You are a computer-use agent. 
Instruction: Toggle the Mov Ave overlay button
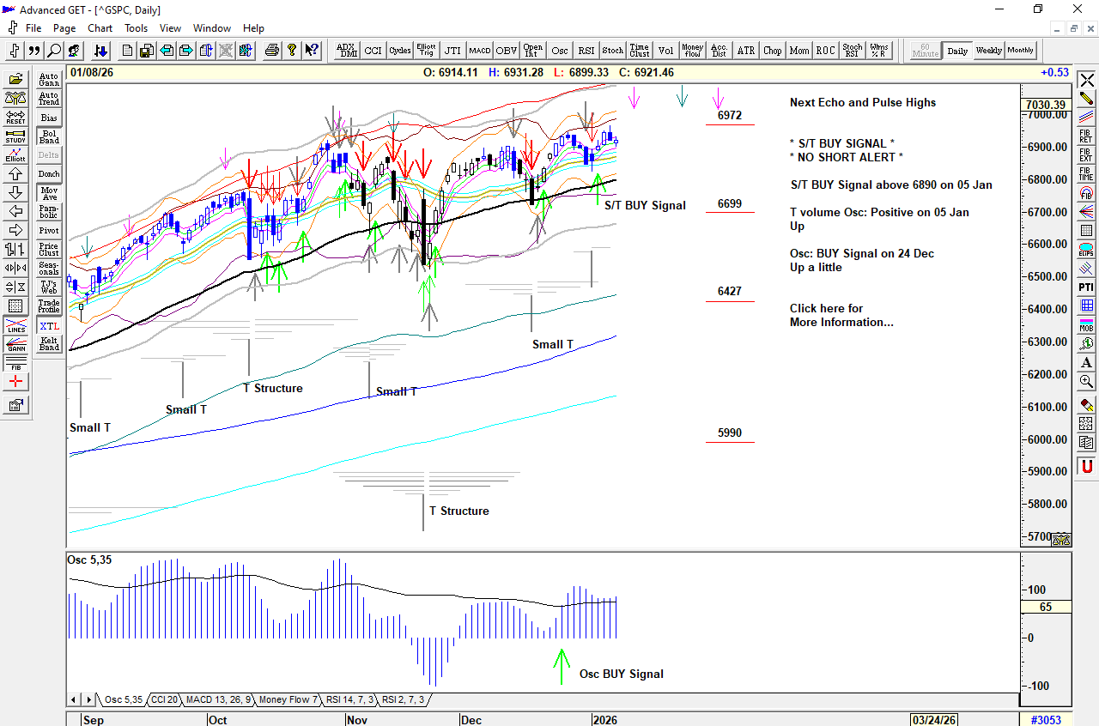49,193
